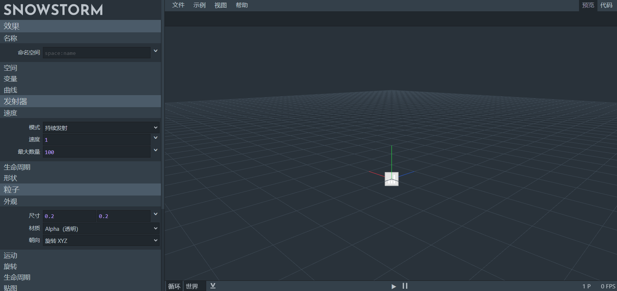
Task: Open the 视图 menu
Action: point(220,5)
